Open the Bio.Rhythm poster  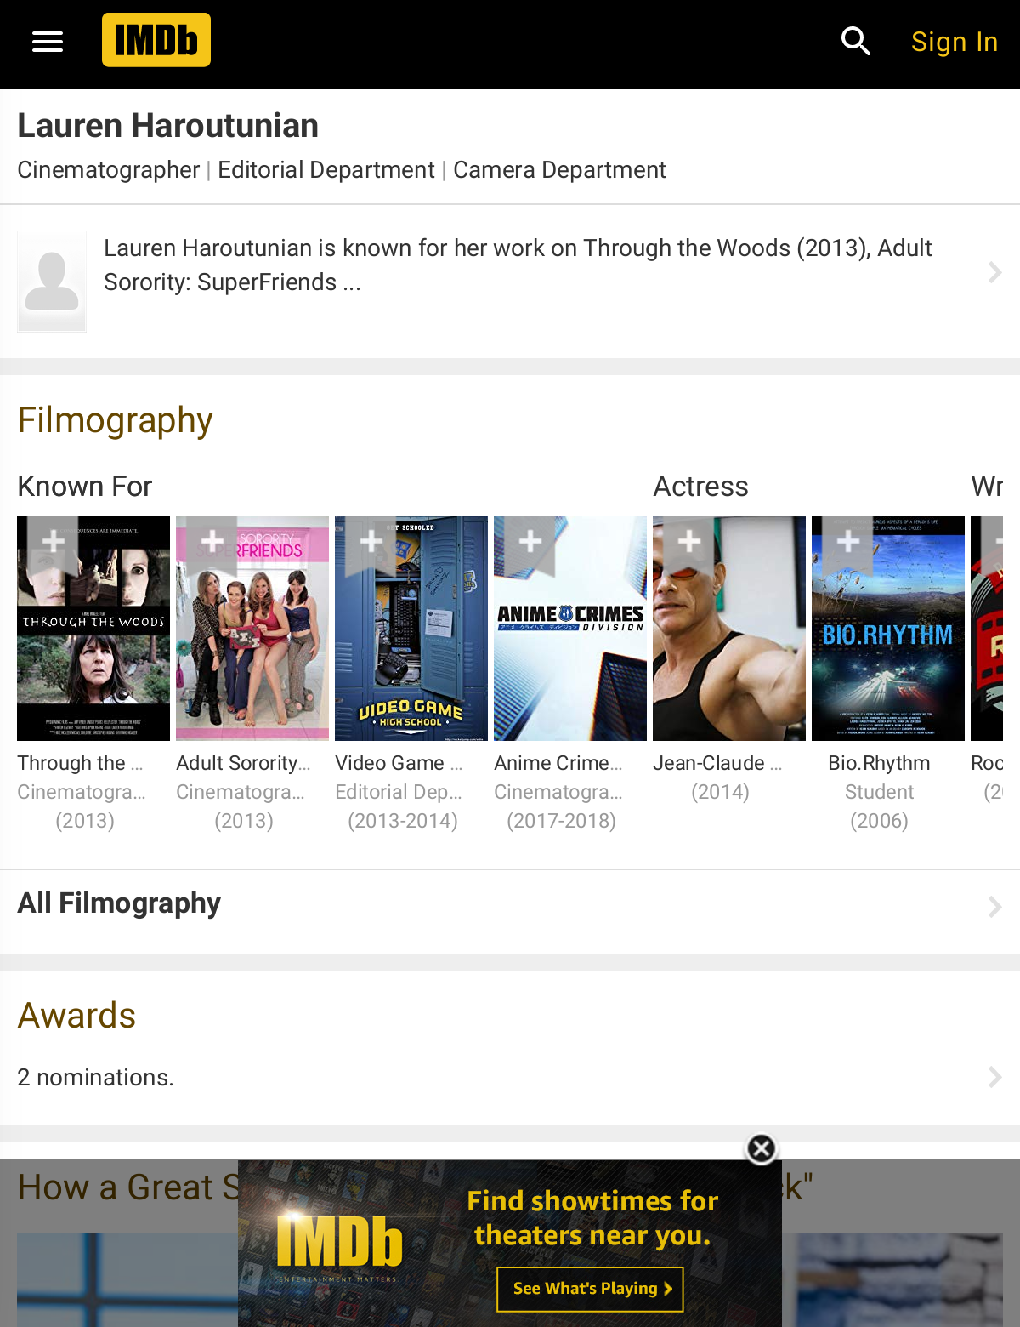(x=888, y=629)
